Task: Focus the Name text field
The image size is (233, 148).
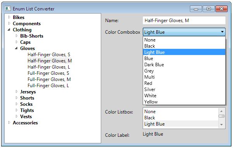Action: [184, 20]
